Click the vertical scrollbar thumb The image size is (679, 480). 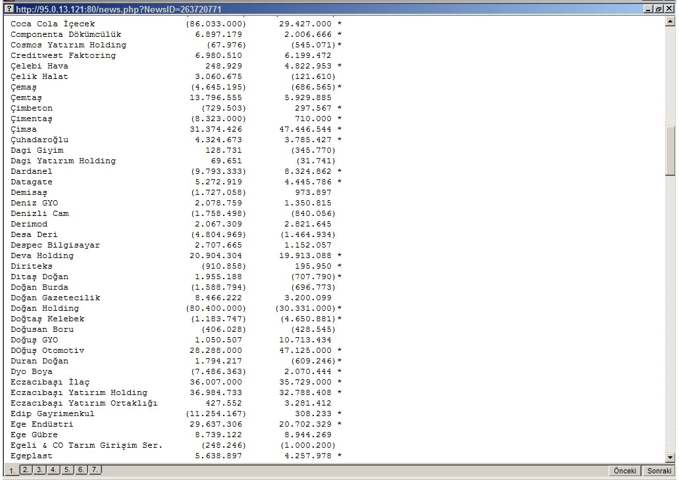(x=670, y=150)
